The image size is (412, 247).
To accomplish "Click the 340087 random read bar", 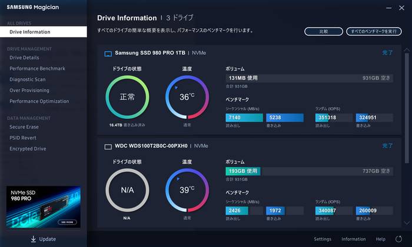I will point(334,211).
